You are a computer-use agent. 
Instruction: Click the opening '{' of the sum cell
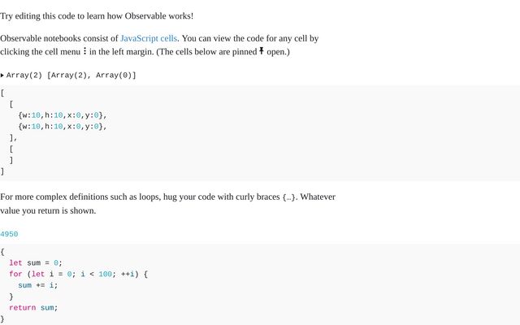tap(2, 252)
